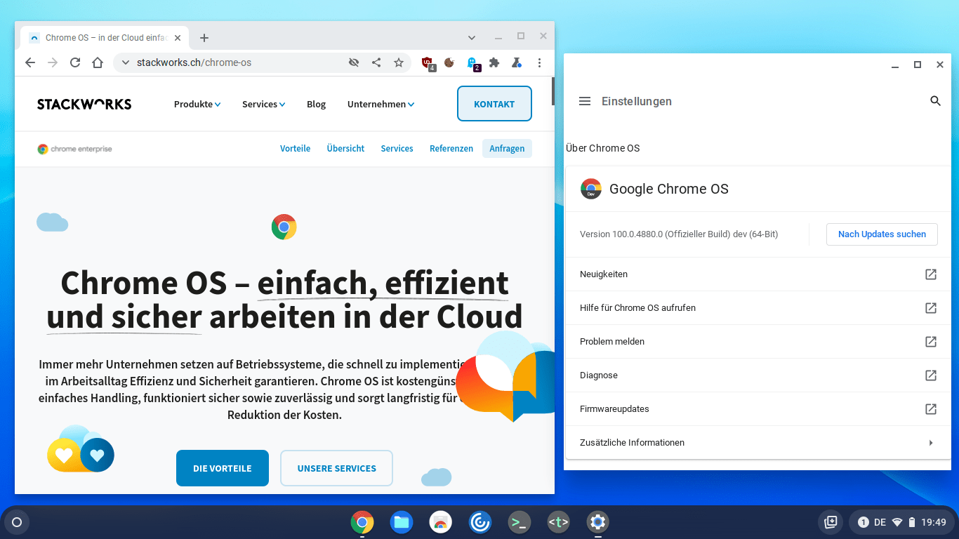
Task: Open the holding space tote icon
Action: pyautogui.click(x=831, y=522)
